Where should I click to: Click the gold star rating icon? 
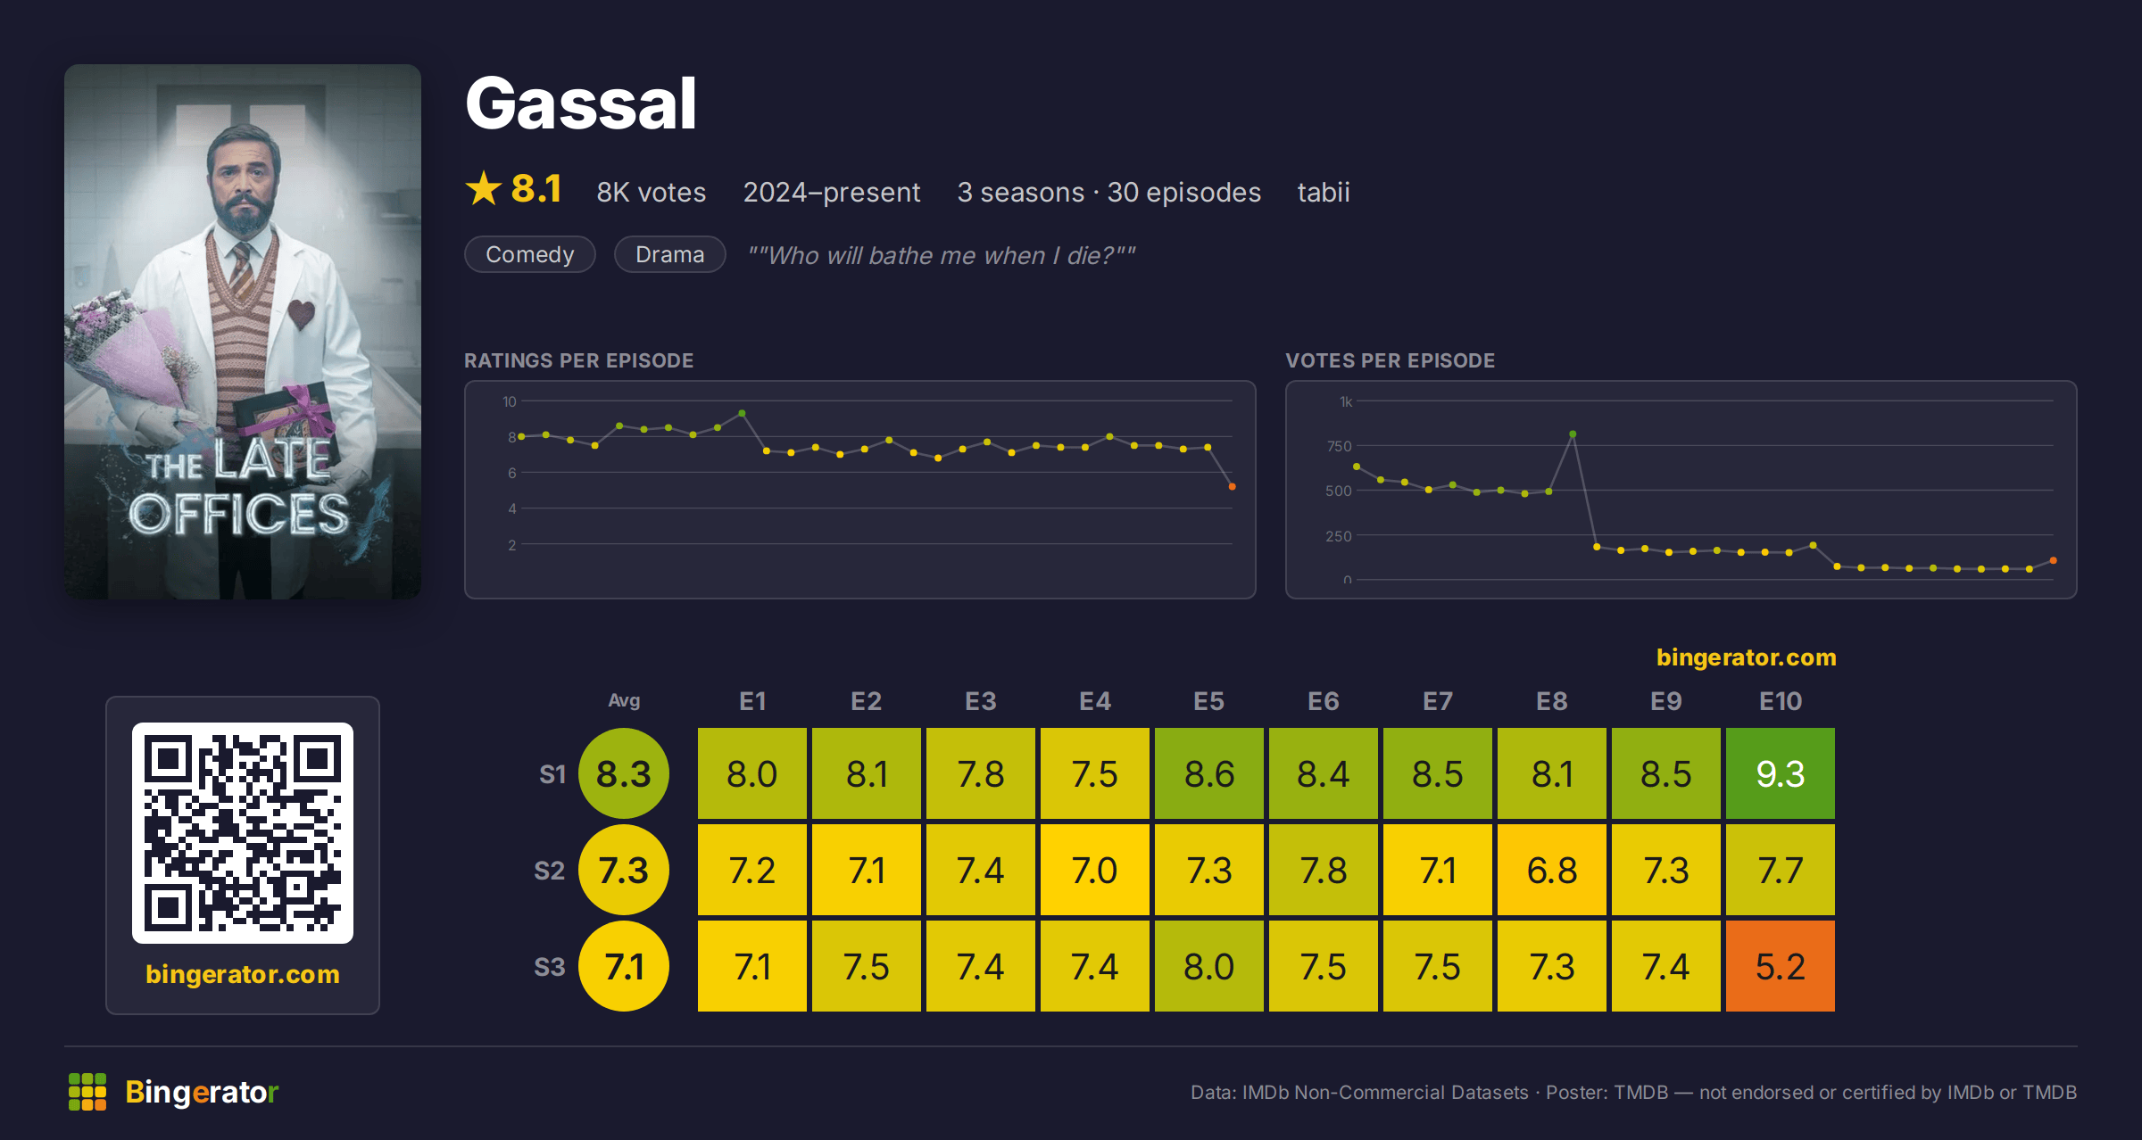pyautogui.click(x=484, y=189)
